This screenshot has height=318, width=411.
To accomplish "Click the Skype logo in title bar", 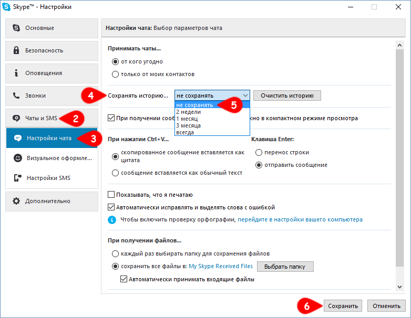I will point(6,7).
